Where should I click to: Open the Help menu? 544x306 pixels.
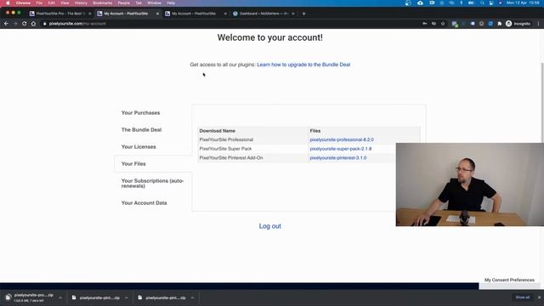pos(171,3)
